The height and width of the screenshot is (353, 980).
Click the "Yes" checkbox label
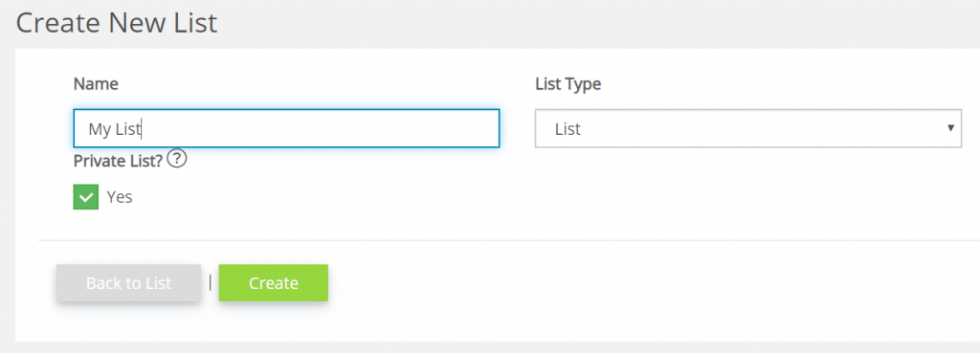click(120, 197)
